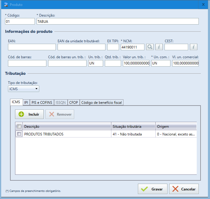Open the CFOP tab
The width and height of the screenshot is (210, 199).
tap(74, 102)
